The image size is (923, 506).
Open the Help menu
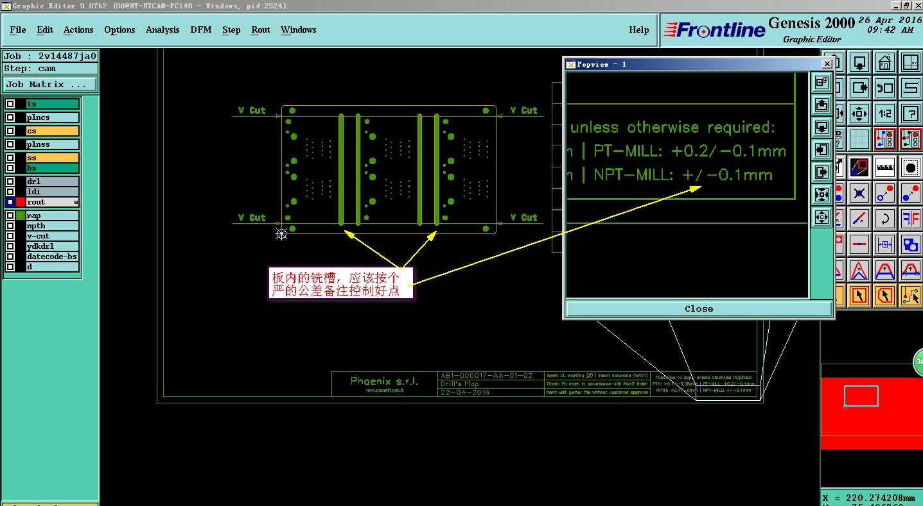tap(638, 30)
